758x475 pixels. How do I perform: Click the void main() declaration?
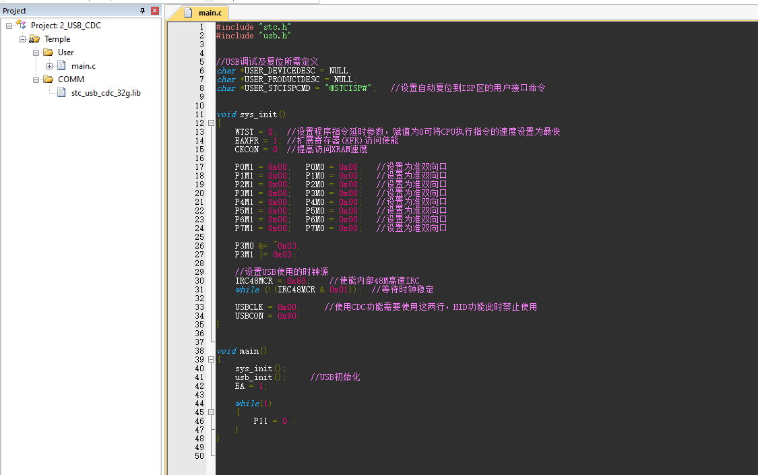pyautogui.click(x=242, y=351)
